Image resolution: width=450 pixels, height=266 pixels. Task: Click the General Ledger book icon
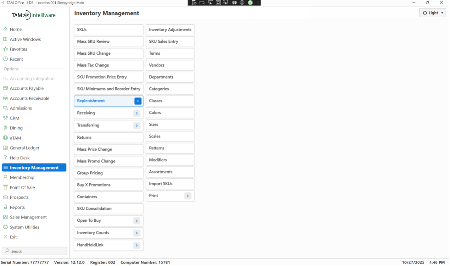(x=5, y=148)
